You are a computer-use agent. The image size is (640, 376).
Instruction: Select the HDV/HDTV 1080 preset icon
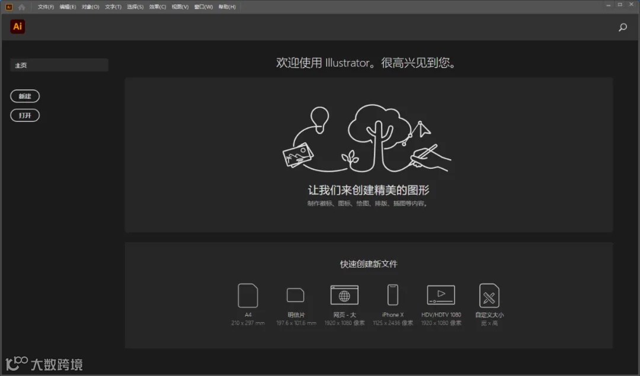441,295
